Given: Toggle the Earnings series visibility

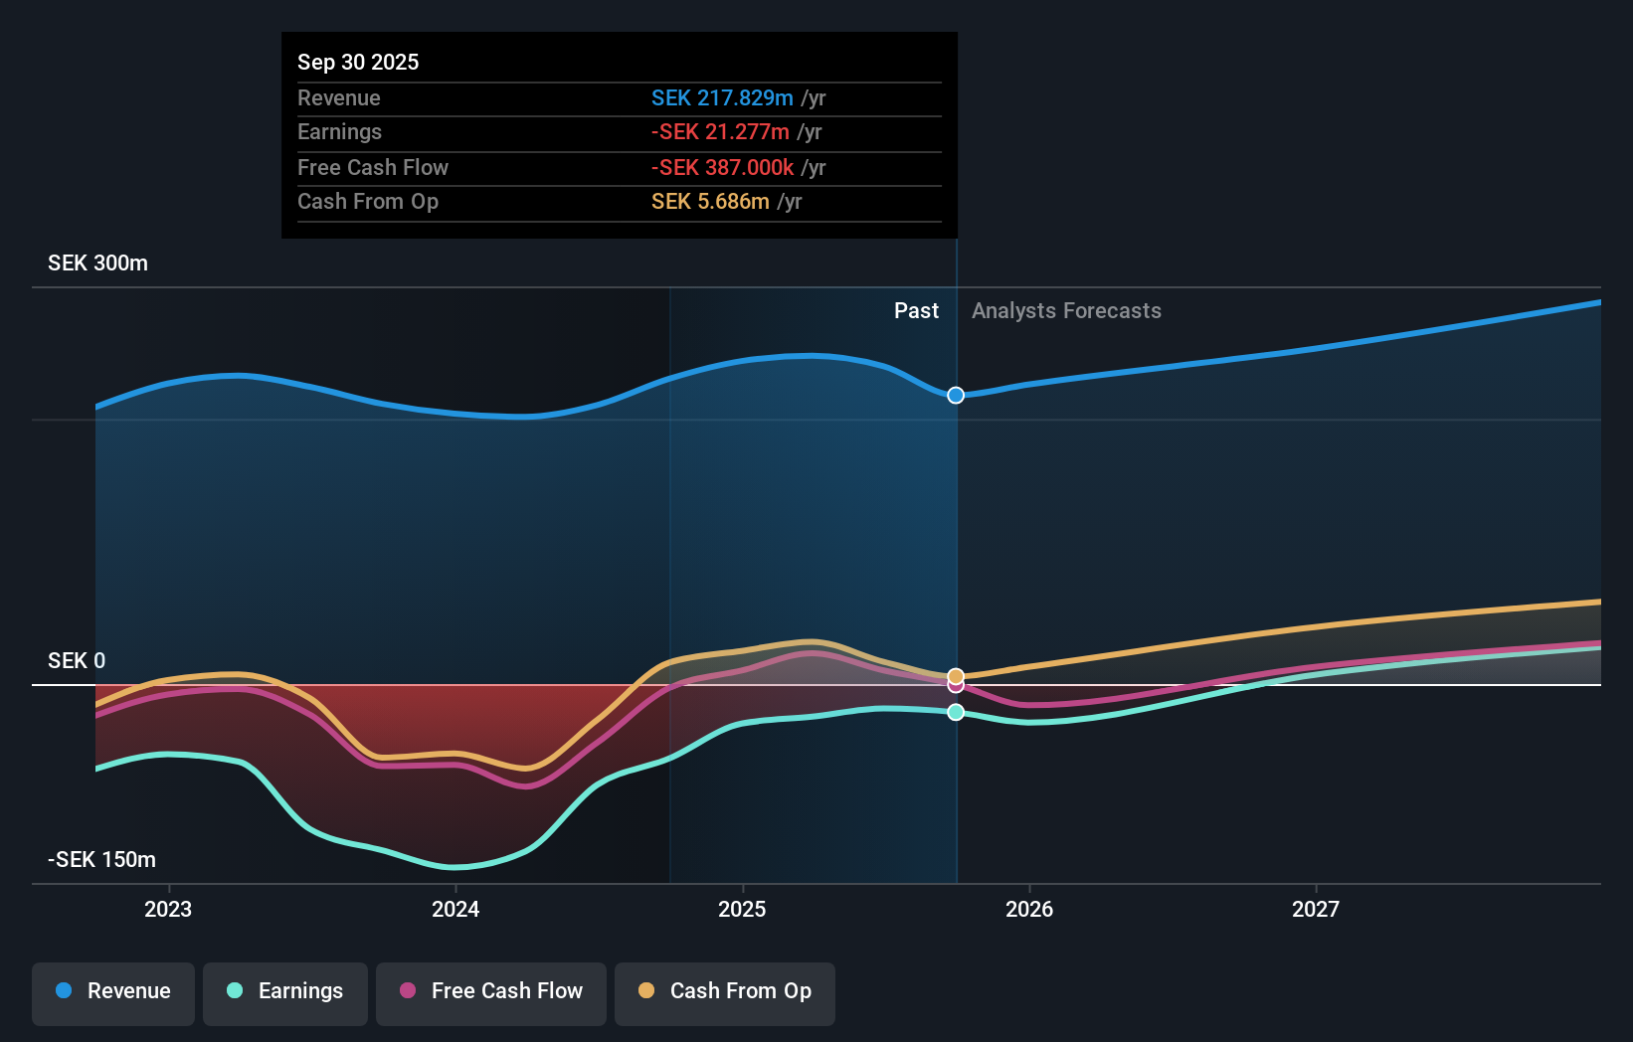Looking at the screenshot, I should coord(284,991).
